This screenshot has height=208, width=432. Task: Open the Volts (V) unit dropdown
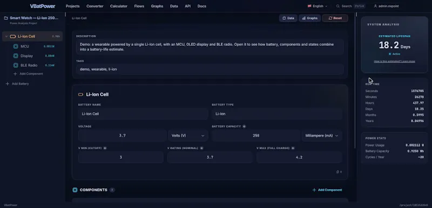pyautogui.click(x=188, y=135)
